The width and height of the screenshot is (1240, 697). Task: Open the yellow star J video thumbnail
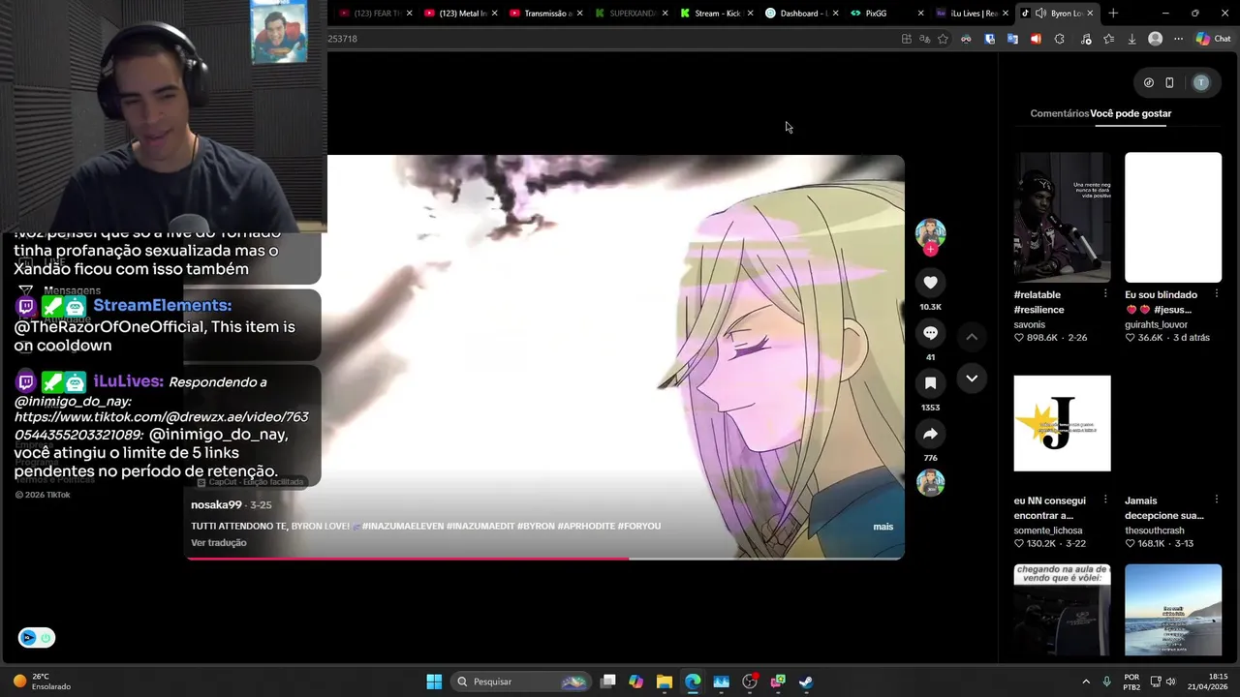pyautogui.click(x=1062, y=423)
